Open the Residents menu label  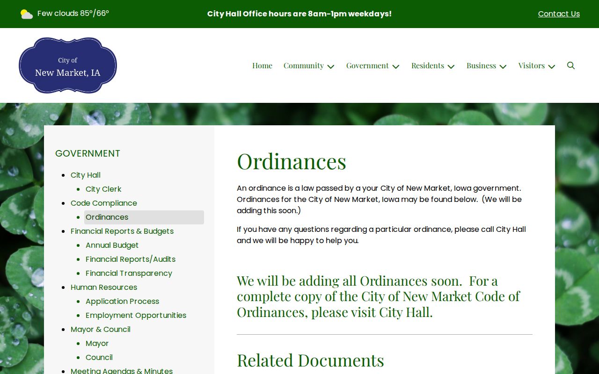[x=428, y=65]
